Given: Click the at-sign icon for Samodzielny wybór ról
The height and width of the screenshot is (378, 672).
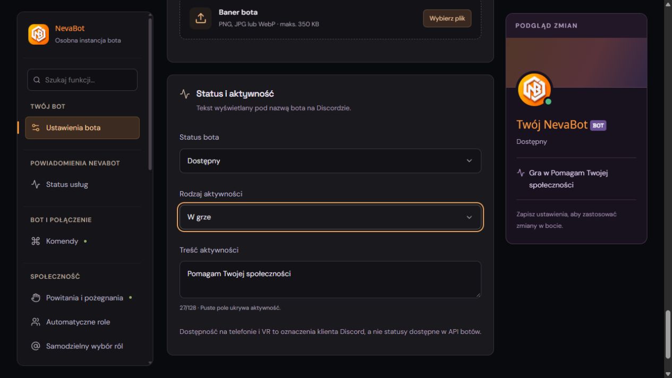Looking at the screenshot, I should point(36,346).
